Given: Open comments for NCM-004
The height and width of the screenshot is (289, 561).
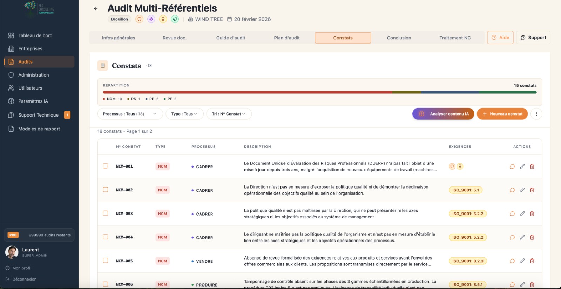Looking at the screenshot, I should click(512, 237).
